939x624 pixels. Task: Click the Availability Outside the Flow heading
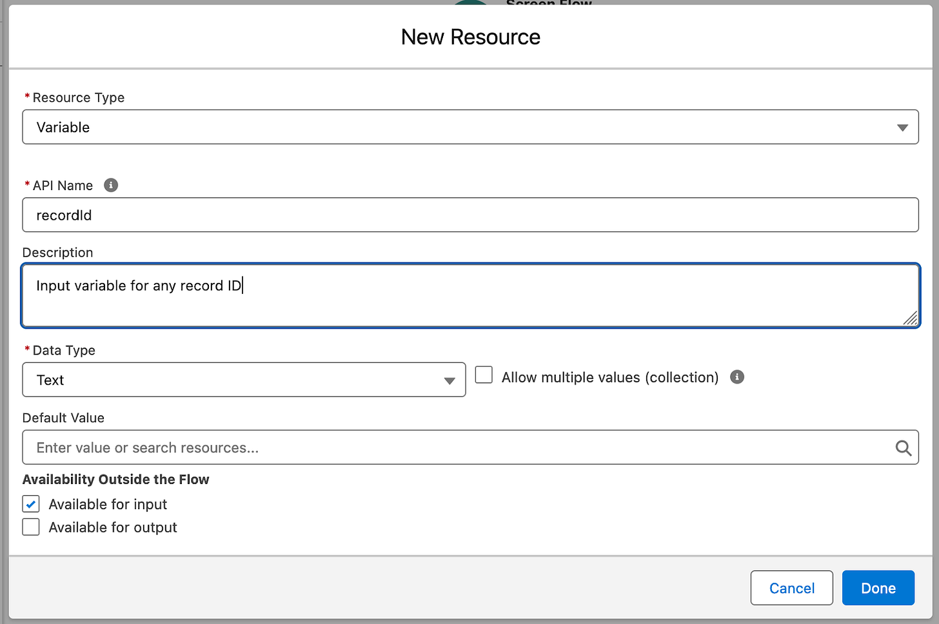[x=116, y=480]
